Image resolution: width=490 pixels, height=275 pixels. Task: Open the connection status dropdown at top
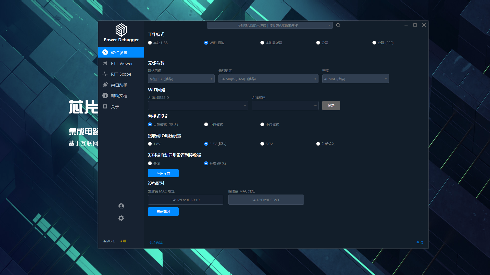pos(270,25)
